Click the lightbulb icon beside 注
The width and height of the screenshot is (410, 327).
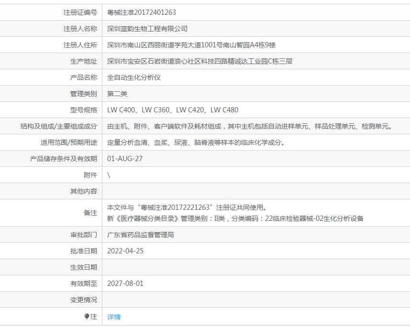87,316
